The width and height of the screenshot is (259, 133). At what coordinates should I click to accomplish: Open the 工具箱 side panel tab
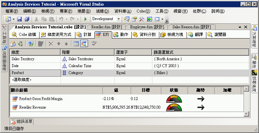5,35
